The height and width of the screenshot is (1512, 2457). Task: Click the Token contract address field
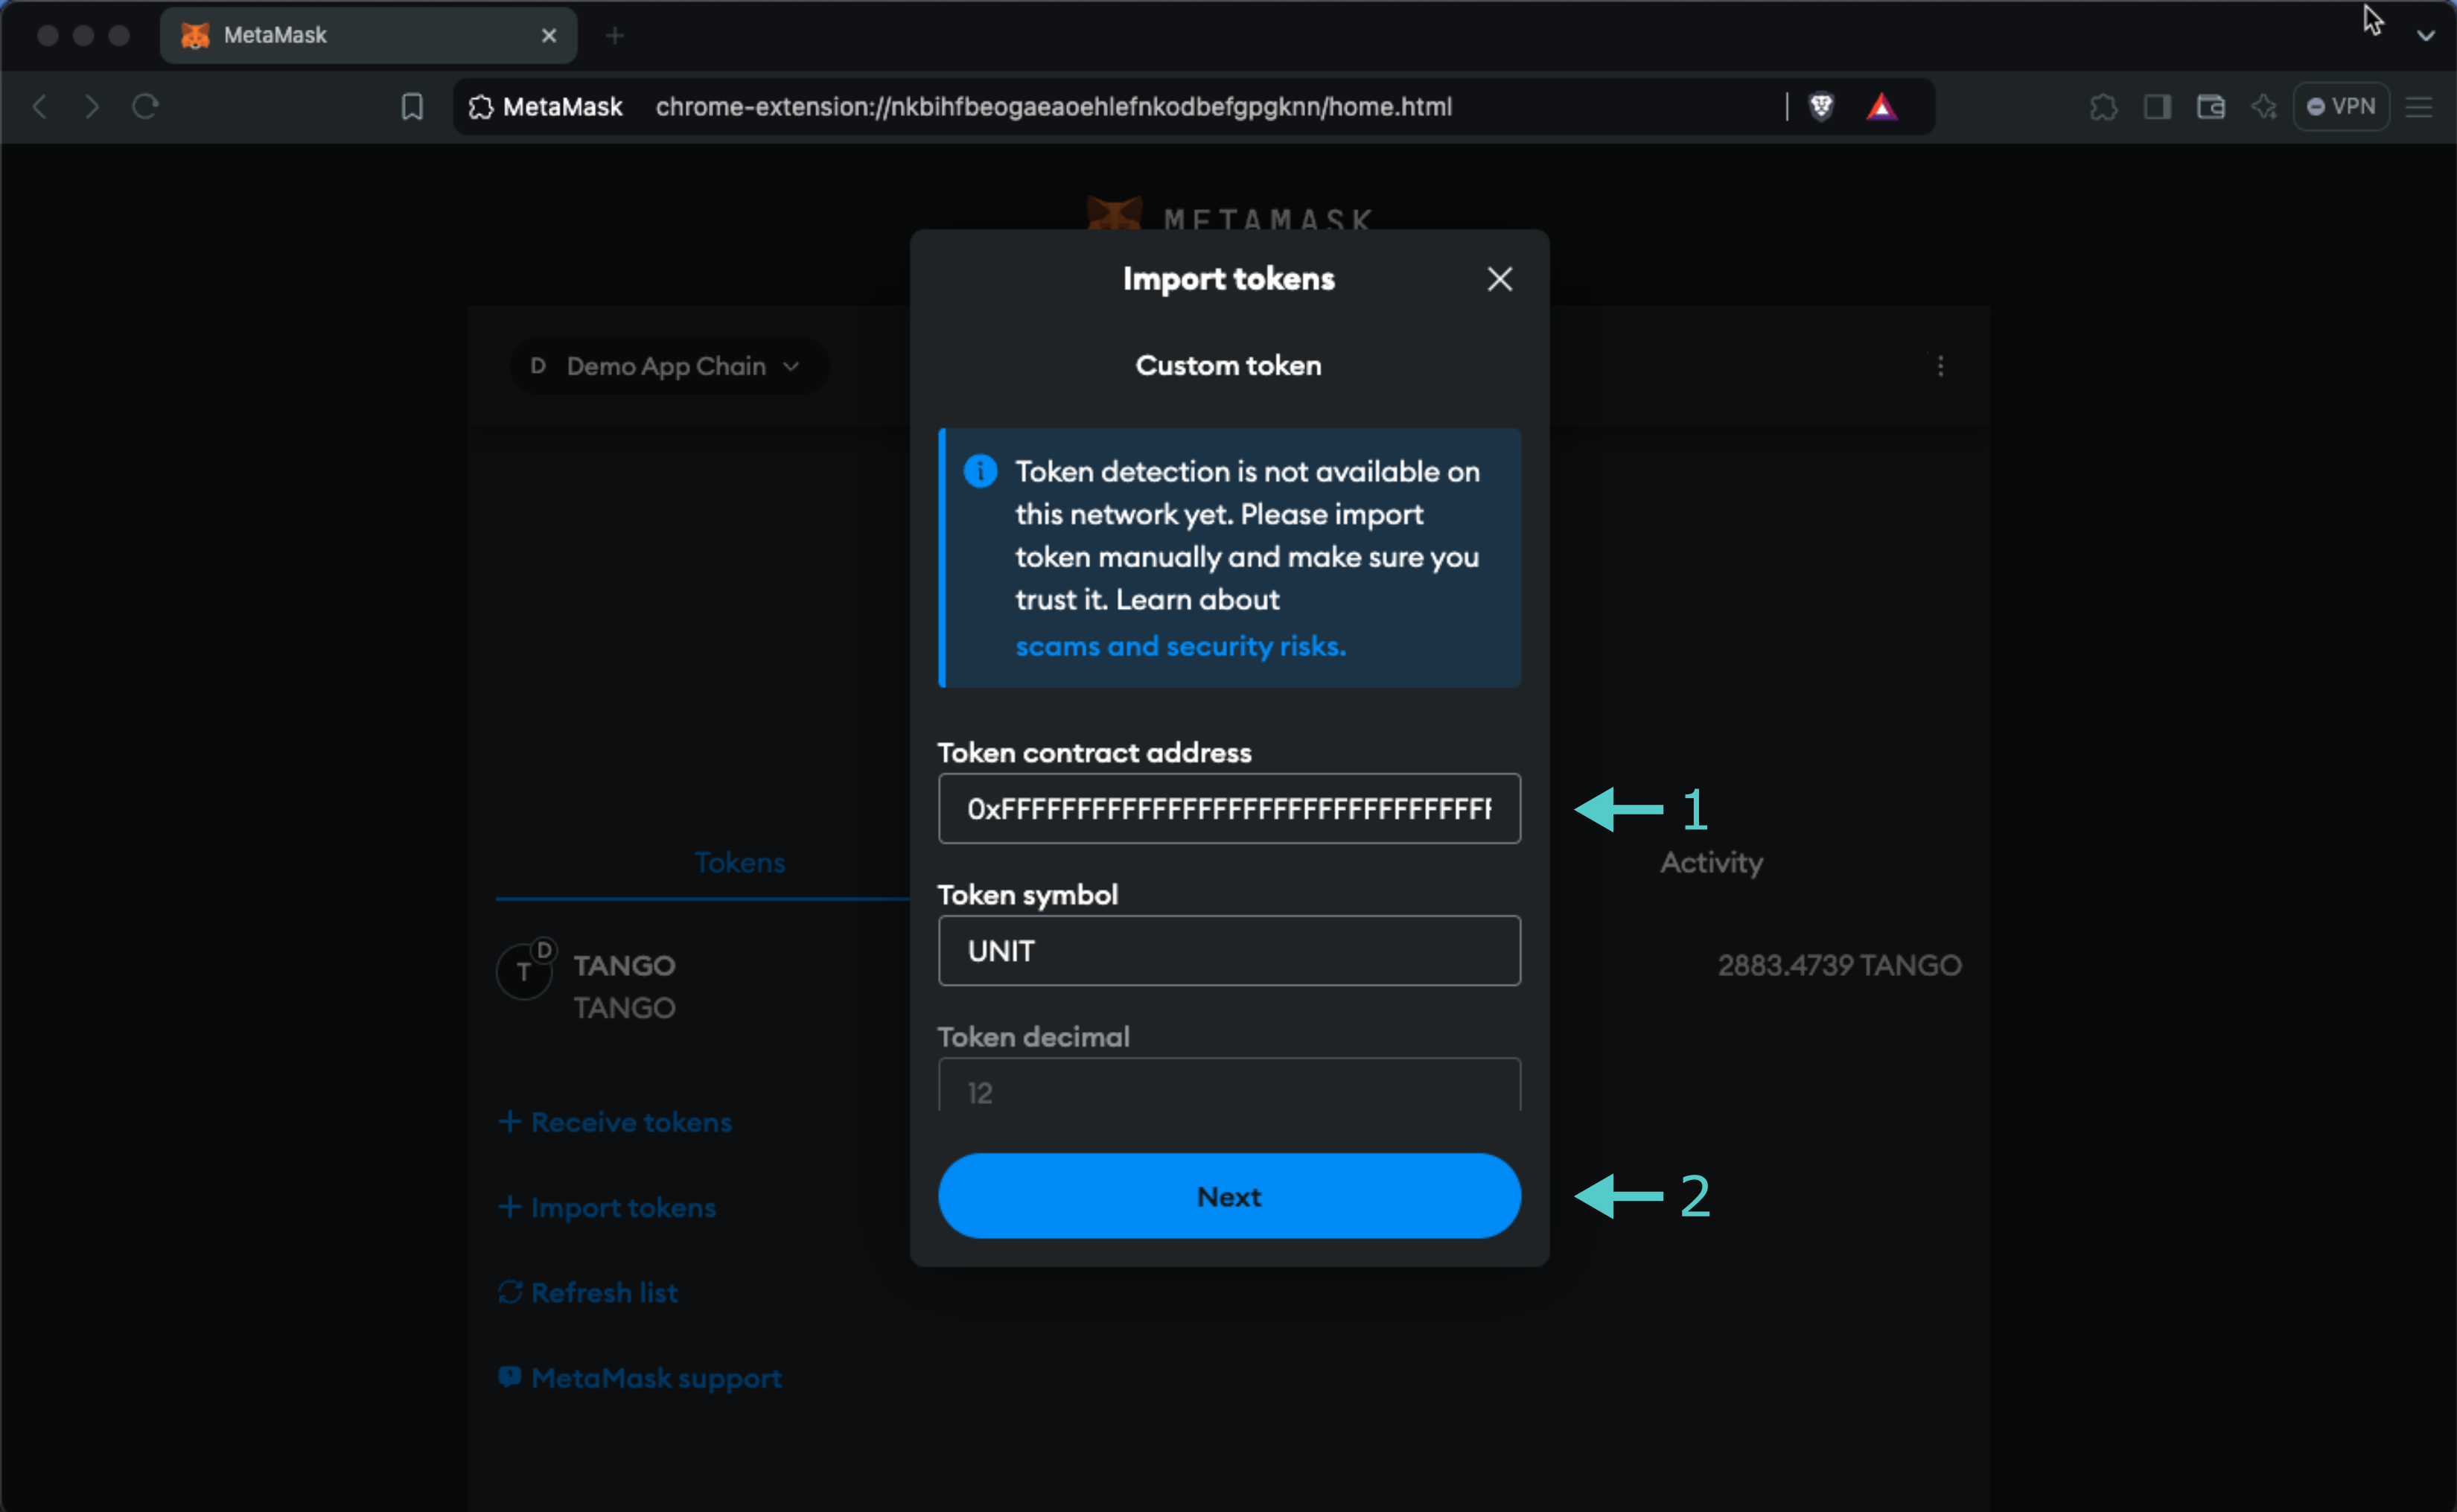pyautogui.click(x=1229, y=808)
